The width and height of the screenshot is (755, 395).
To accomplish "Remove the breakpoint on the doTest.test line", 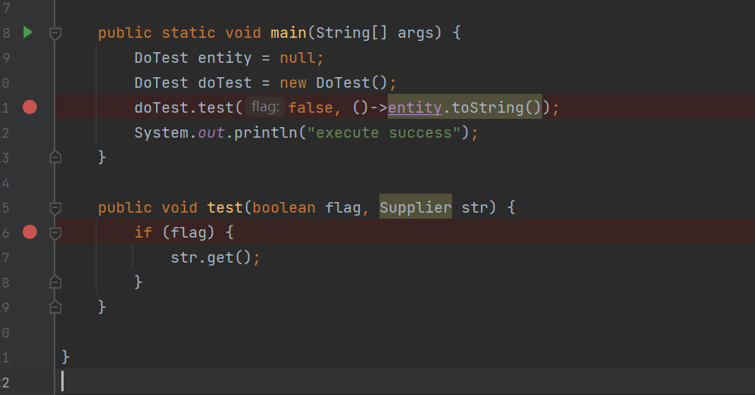I will 30,107.
